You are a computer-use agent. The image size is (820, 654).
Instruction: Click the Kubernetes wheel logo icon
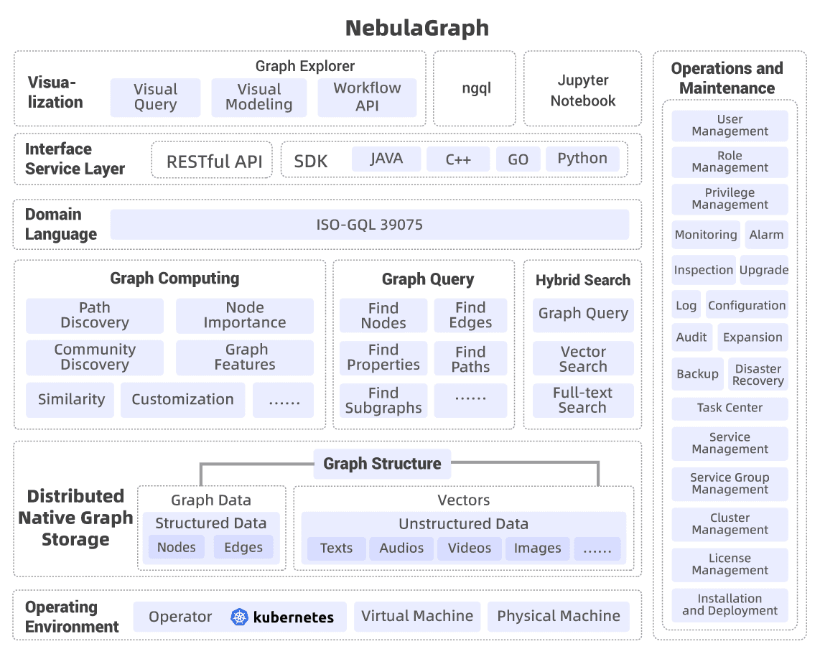[x=239, y=617]
